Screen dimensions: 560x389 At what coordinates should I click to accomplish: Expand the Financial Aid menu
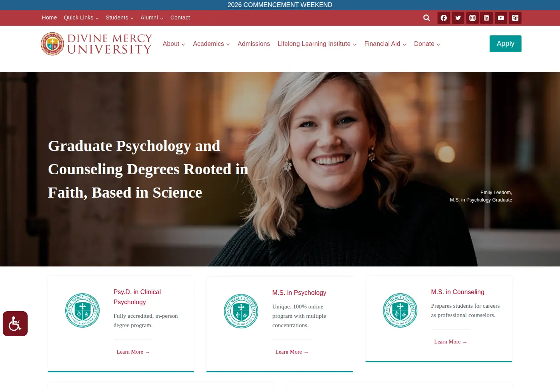[x=385, y=44]
